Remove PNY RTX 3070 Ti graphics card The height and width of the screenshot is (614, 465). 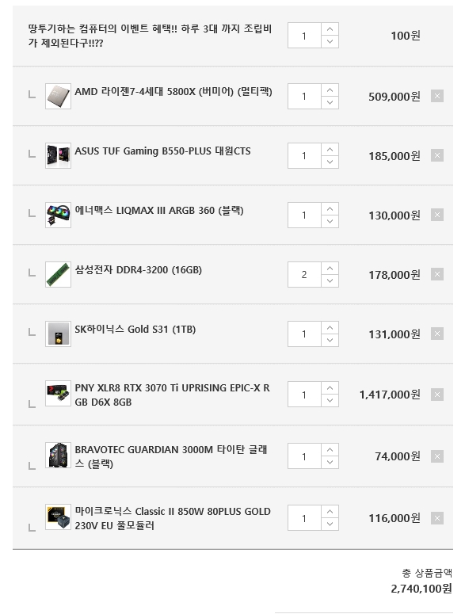tap(436, 395)
